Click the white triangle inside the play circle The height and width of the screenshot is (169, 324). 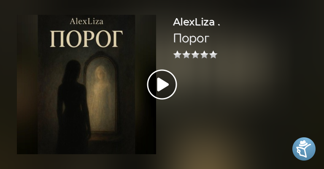tap(163, 84)
